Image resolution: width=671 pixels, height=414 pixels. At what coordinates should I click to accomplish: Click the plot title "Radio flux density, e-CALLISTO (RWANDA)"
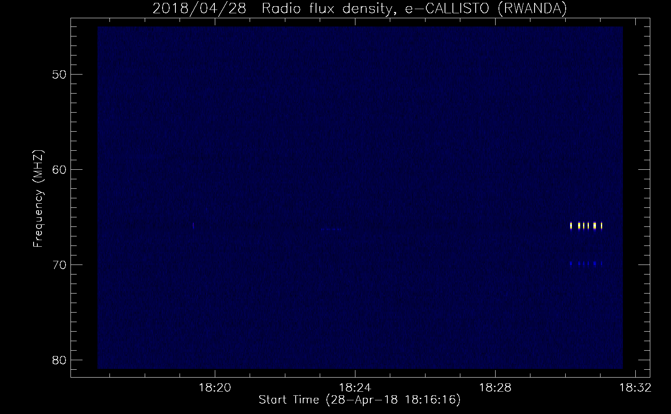tap(414, 8)
